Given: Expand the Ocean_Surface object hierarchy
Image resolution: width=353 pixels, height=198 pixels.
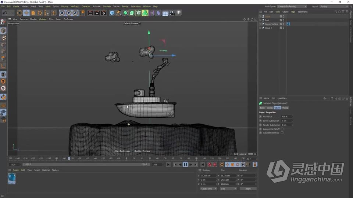Looking at the screenshot, I should [x=260, y=24].
